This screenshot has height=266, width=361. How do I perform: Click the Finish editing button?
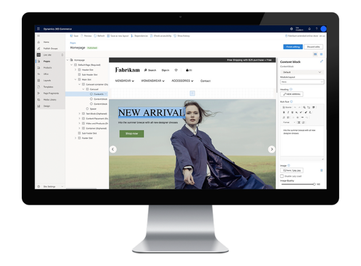click(293, 47)
